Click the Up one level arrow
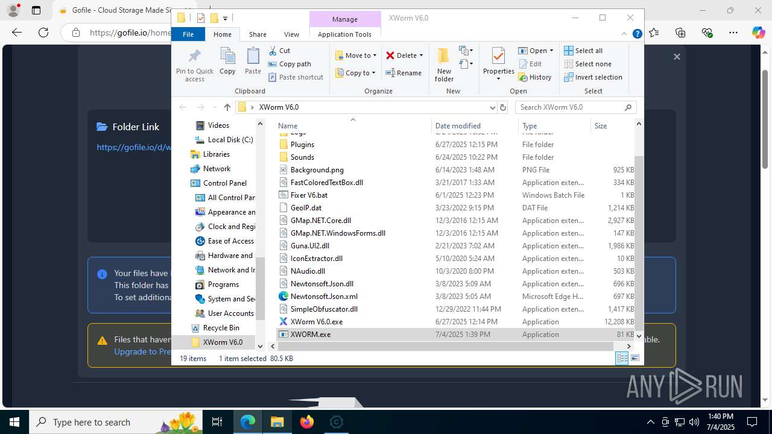Viewport: 772px width, 434px height. [x=227, y=107]
